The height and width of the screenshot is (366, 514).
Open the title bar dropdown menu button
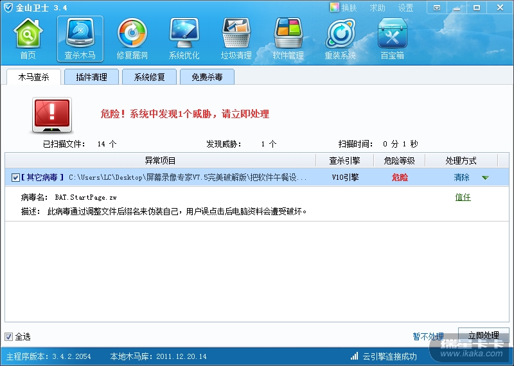(437, 8)
